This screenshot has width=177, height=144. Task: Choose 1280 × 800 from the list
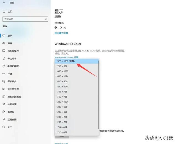point(77,112)
